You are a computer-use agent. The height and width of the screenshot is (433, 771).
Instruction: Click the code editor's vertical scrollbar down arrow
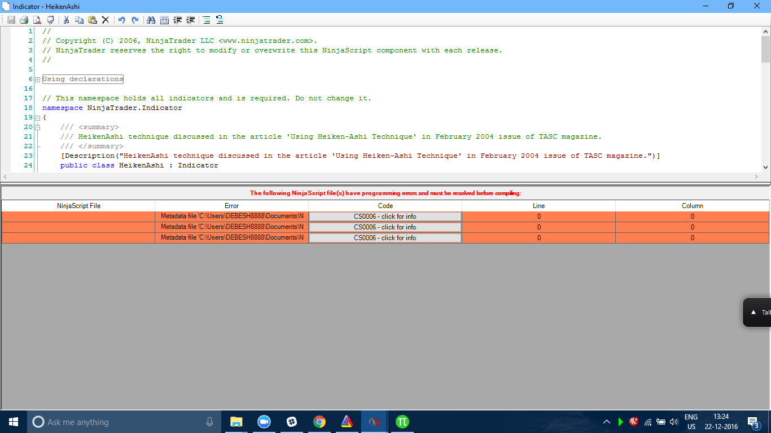click(765, 167)
